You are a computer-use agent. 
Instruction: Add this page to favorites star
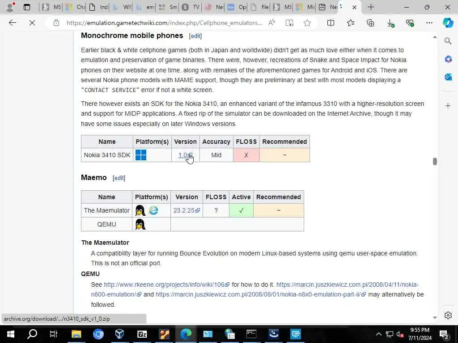click(x=307, y=23)
